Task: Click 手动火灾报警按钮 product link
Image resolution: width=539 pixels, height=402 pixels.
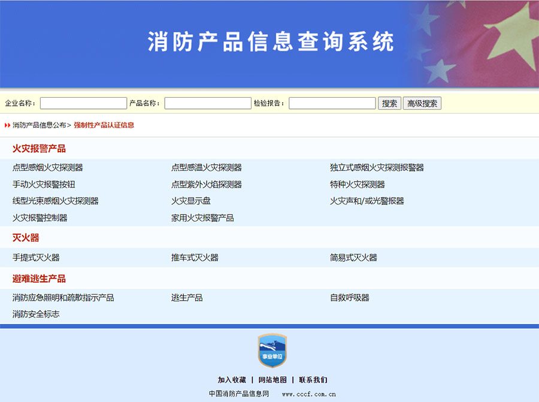Action: pos(44,185)
